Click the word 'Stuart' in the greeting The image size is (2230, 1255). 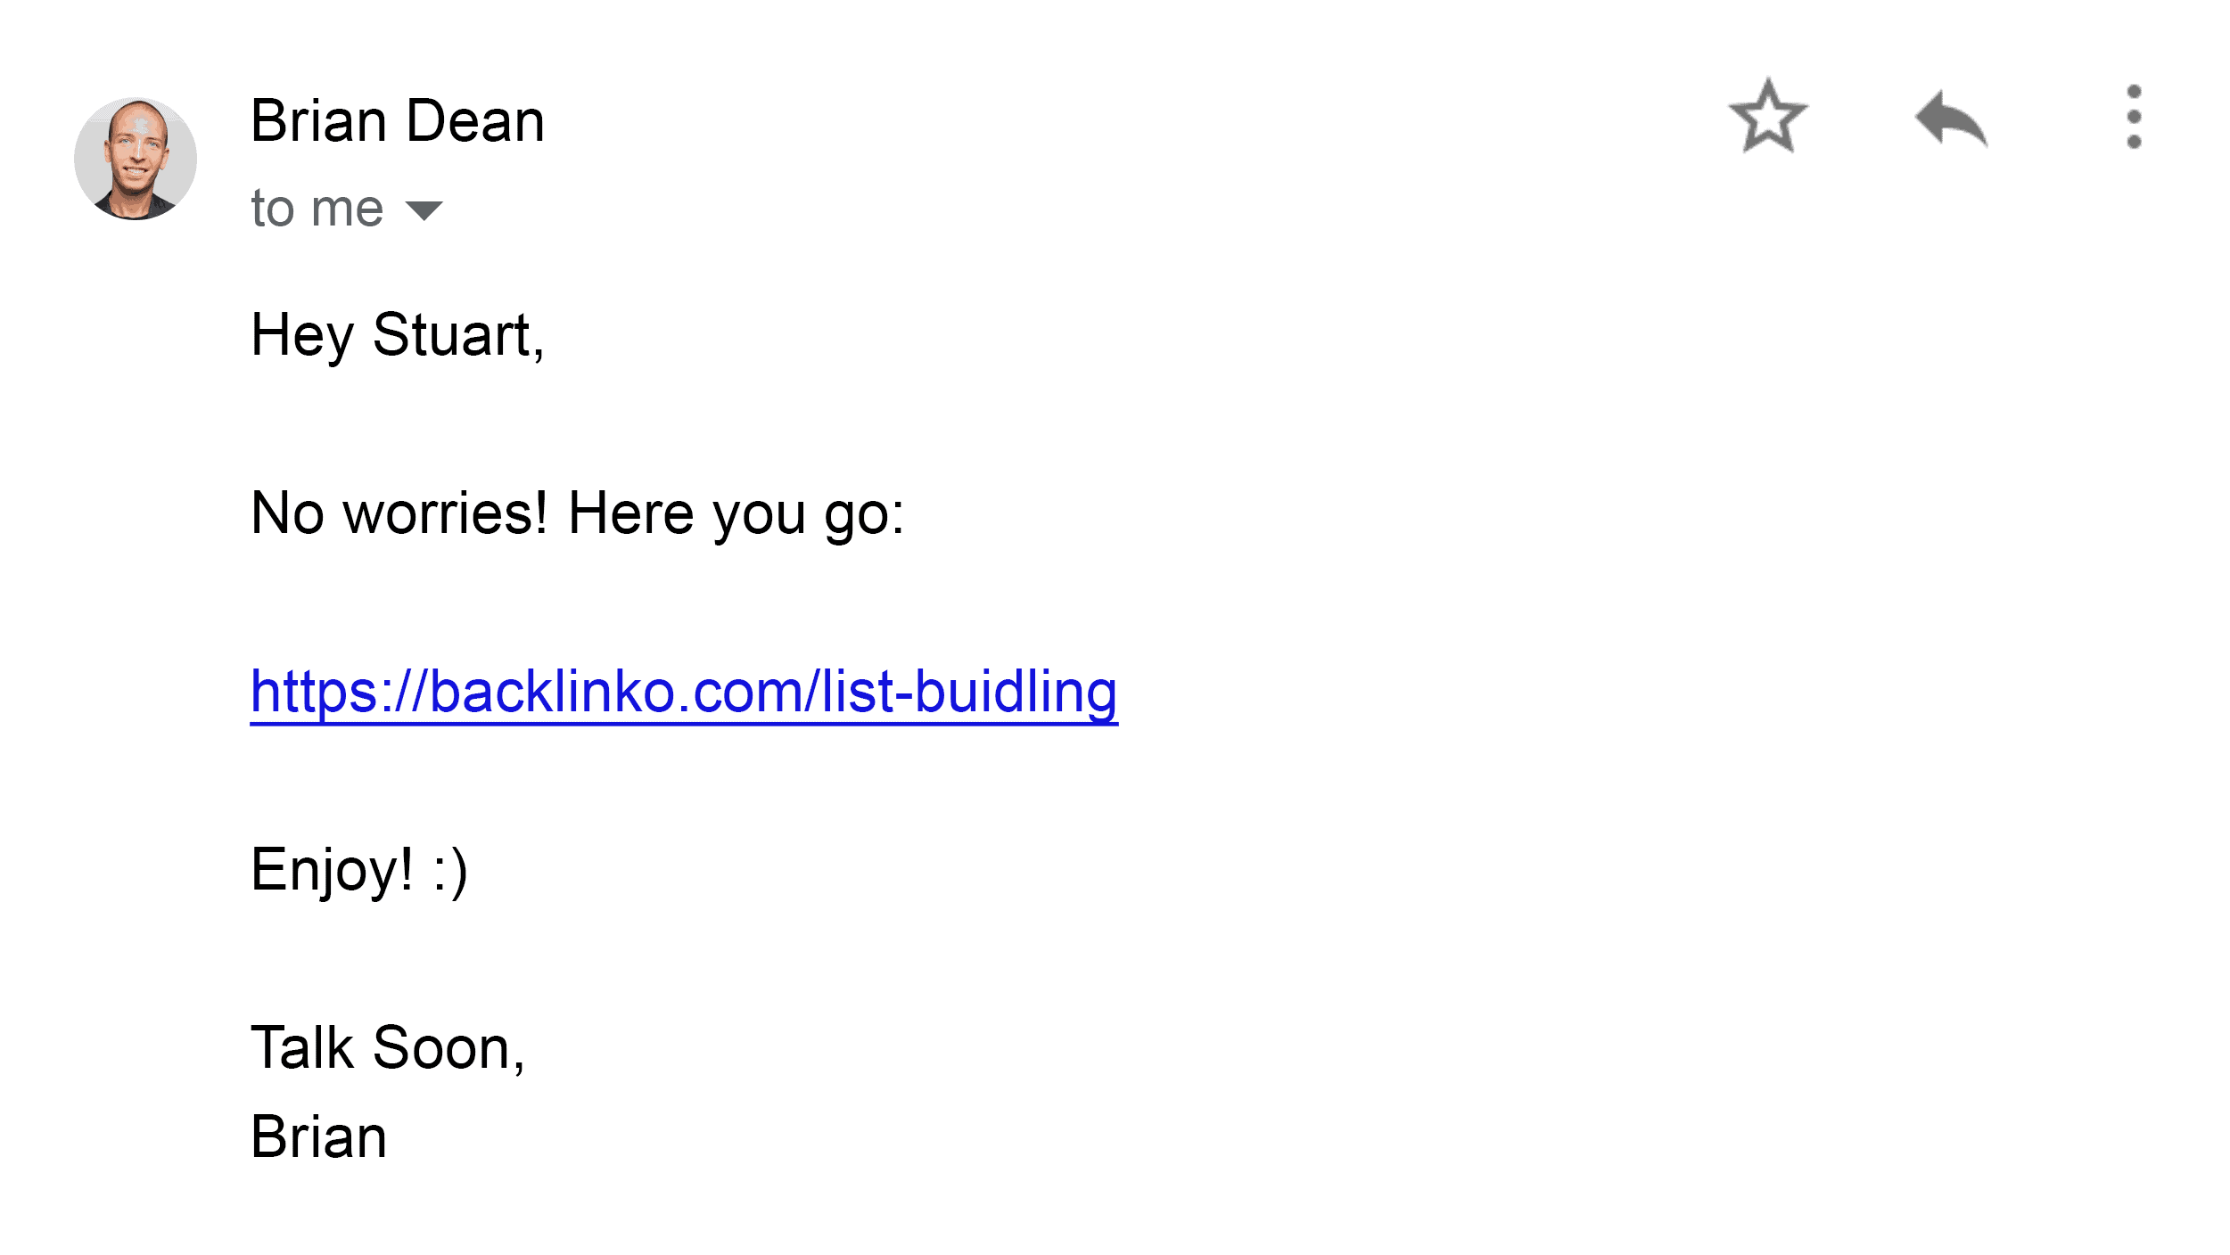453,334
